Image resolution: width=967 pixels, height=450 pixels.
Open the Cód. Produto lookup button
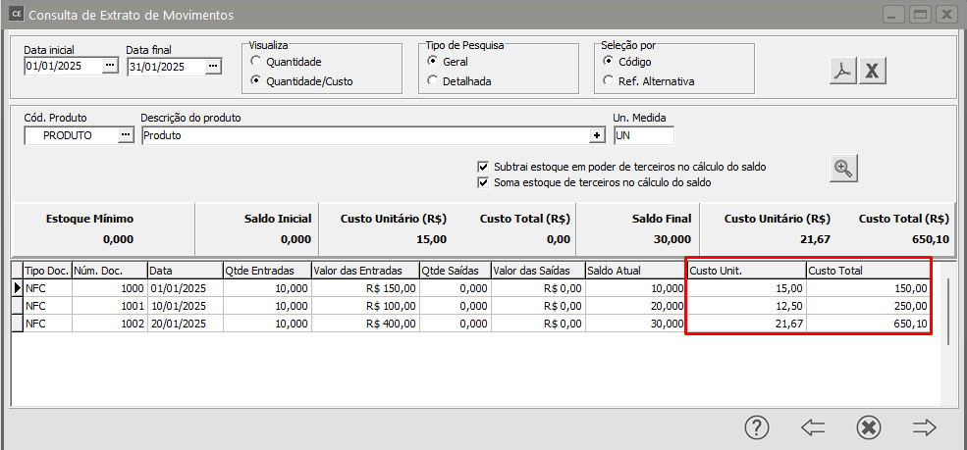125,136
